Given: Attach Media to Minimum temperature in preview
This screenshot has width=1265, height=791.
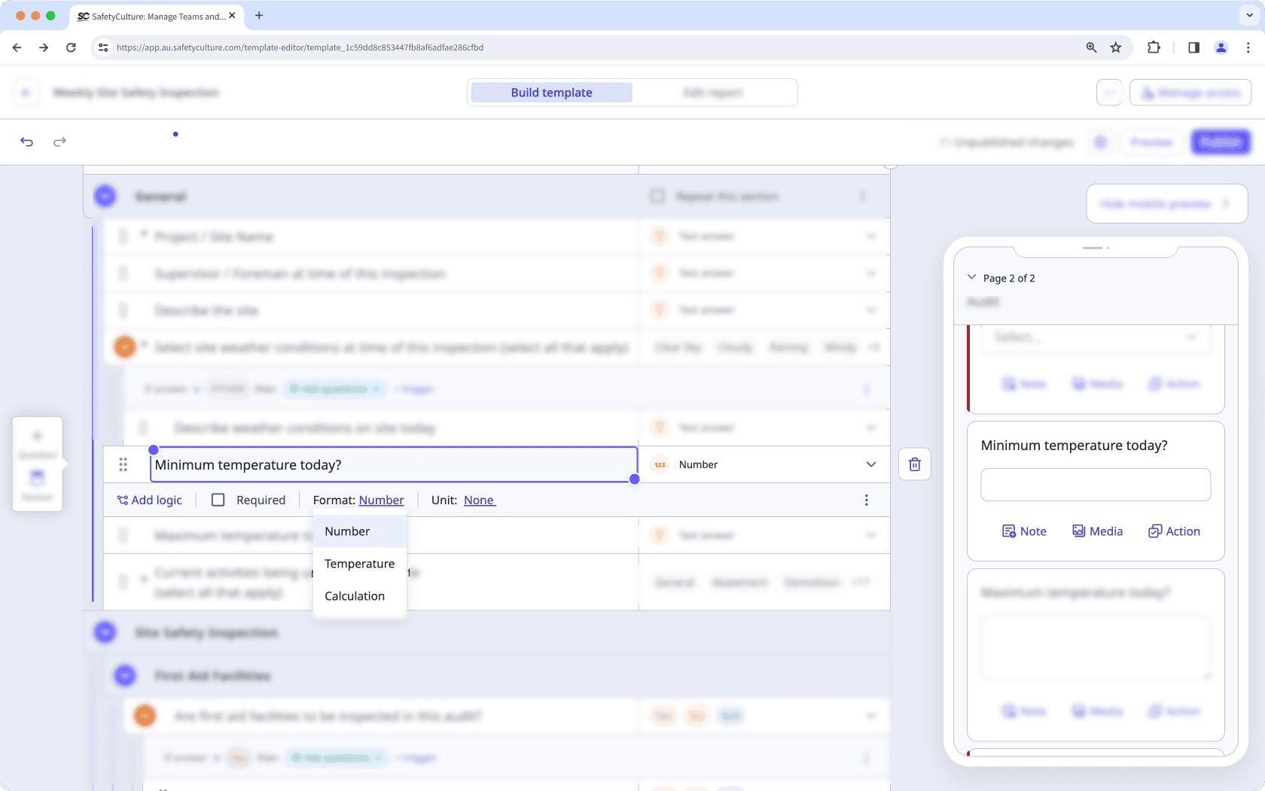Looking at the screenshot, I should tap(1097, 531).
